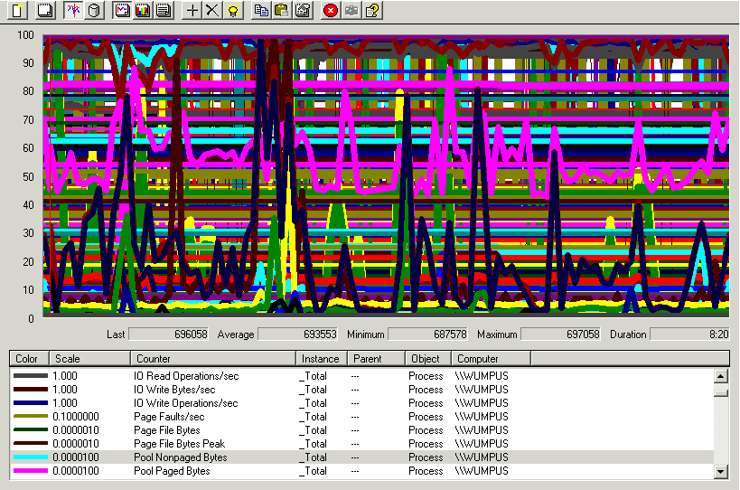
Task: Open the Help question mark icon
Action: coord(372,10)
